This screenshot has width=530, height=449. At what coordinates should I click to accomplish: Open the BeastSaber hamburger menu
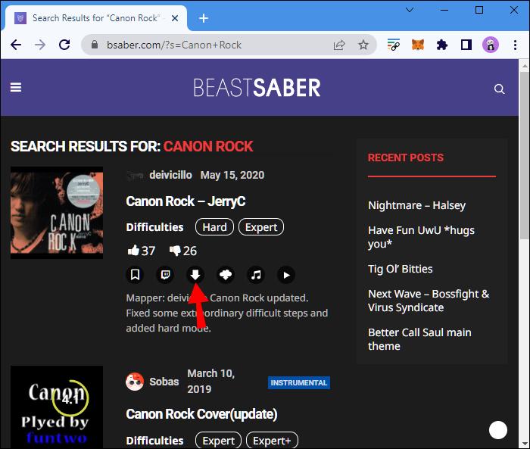[x=16, y=88]
